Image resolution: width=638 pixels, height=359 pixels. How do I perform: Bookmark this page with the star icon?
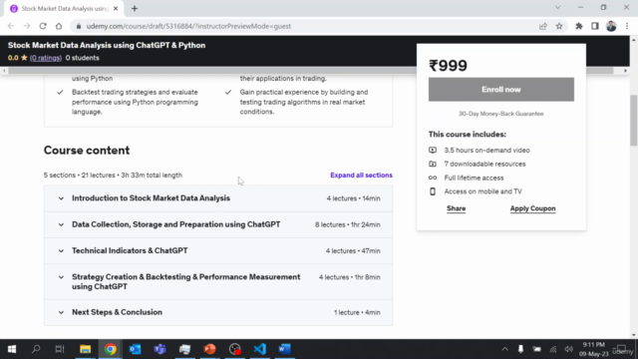coord(559,26)
